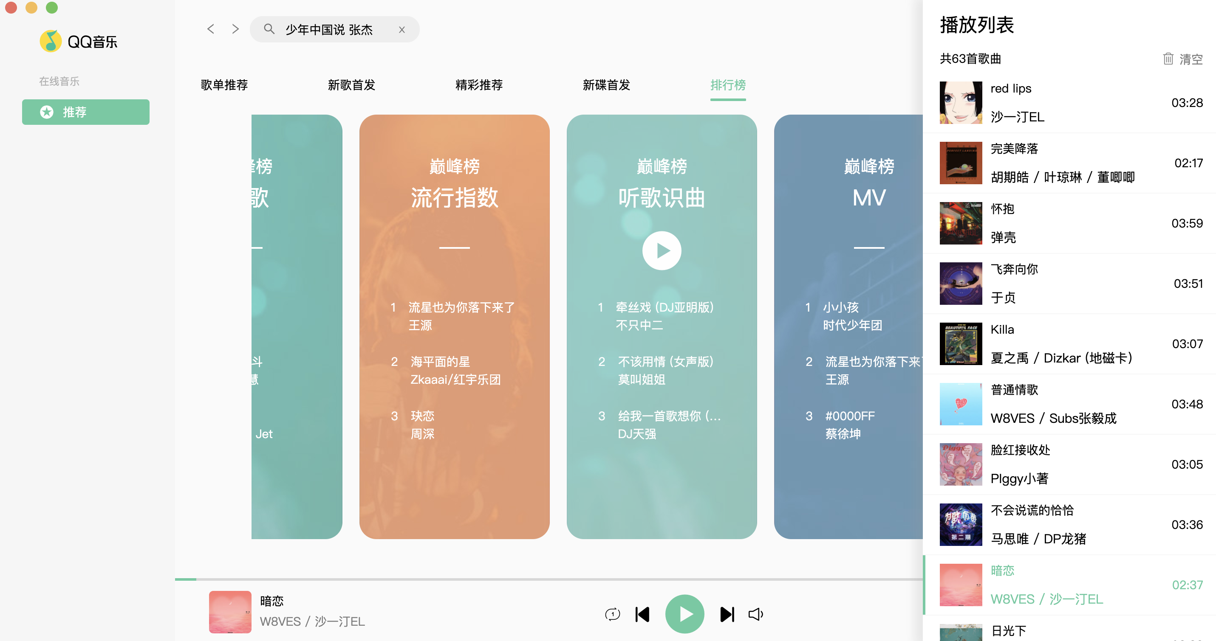The image size is (1216, 641).
Task: Open MV #0000FF by 蔡徐坤
Action: pyautogui.click(x=850, y=416)
